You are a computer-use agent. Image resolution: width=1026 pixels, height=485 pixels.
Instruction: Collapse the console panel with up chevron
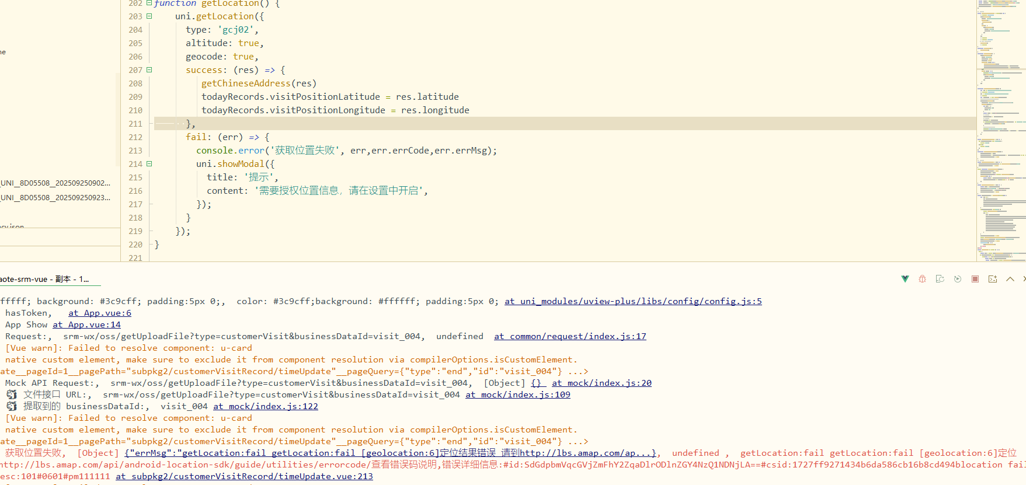(1010, 279)
